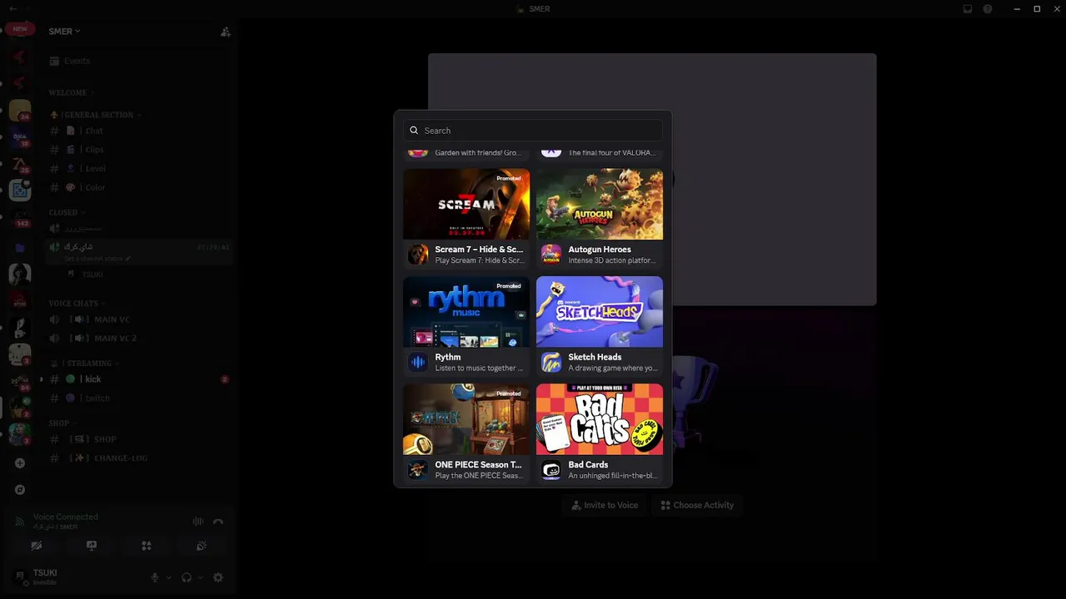Screen dimensions: 1066x599
Task: Open the Discover compass icon
Action: 20,490
